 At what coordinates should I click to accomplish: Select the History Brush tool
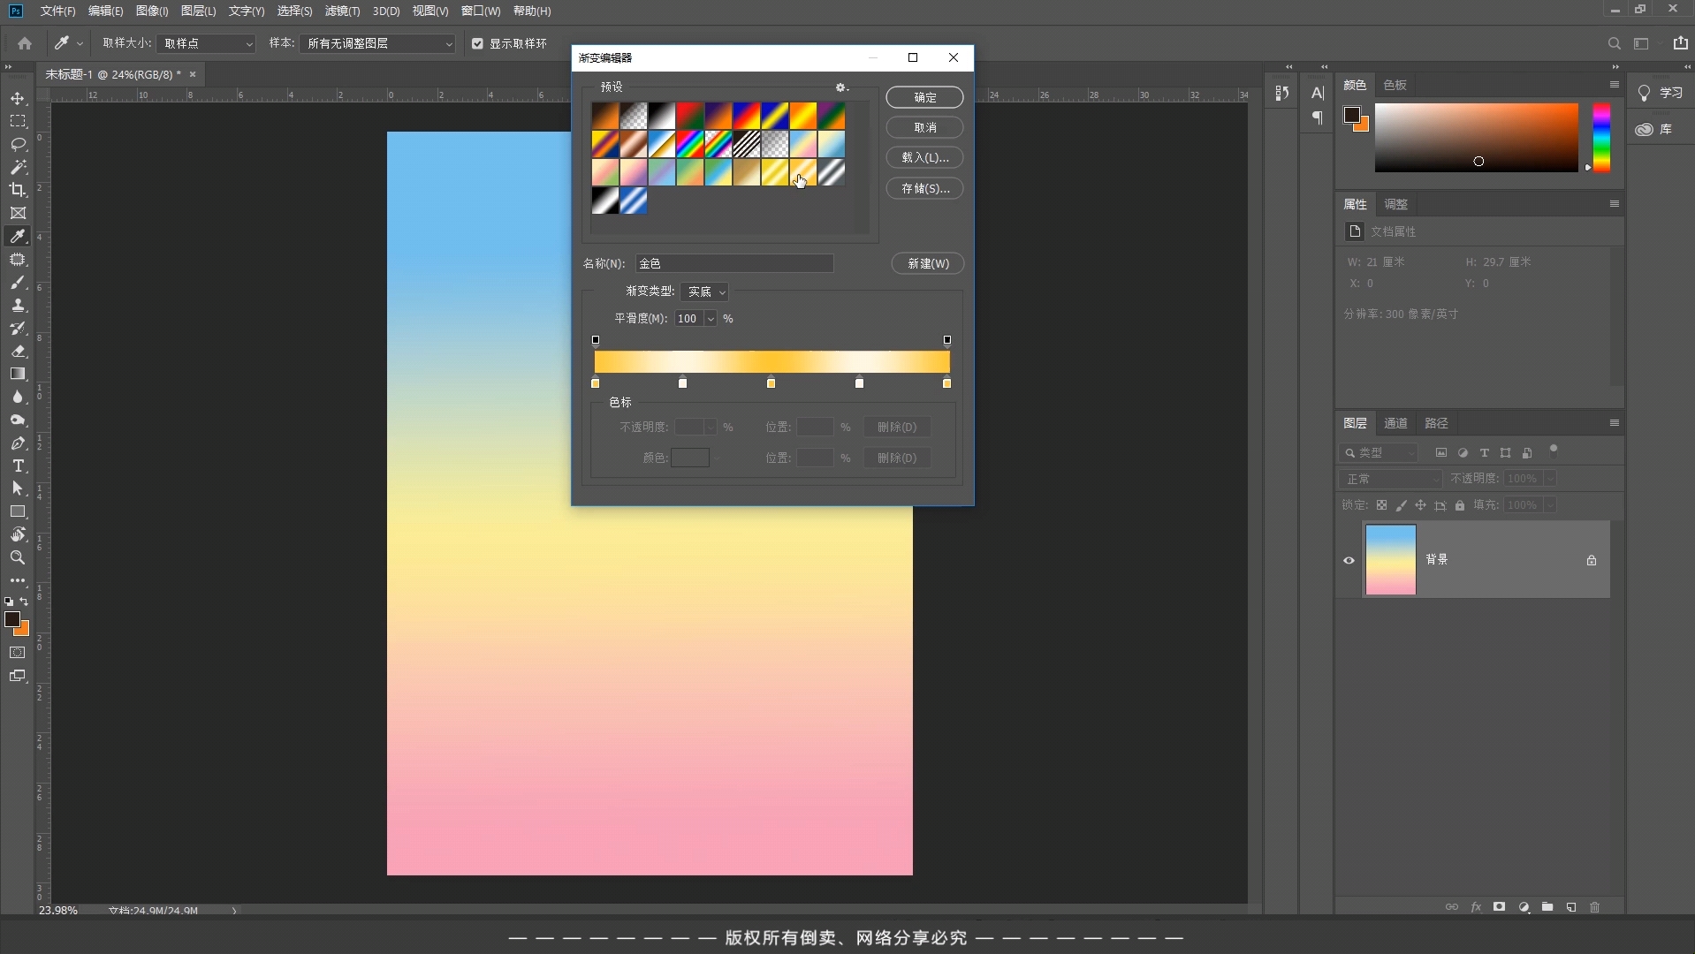(x=18, y=329)
